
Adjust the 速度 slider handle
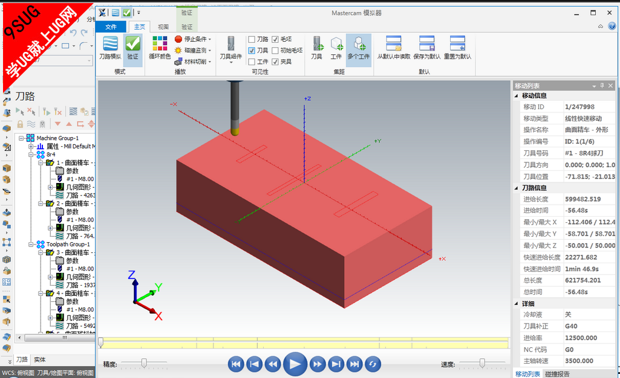(x=482, y=363)
